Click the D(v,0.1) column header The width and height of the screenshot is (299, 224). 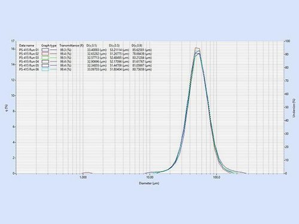(x=91, y=45)
